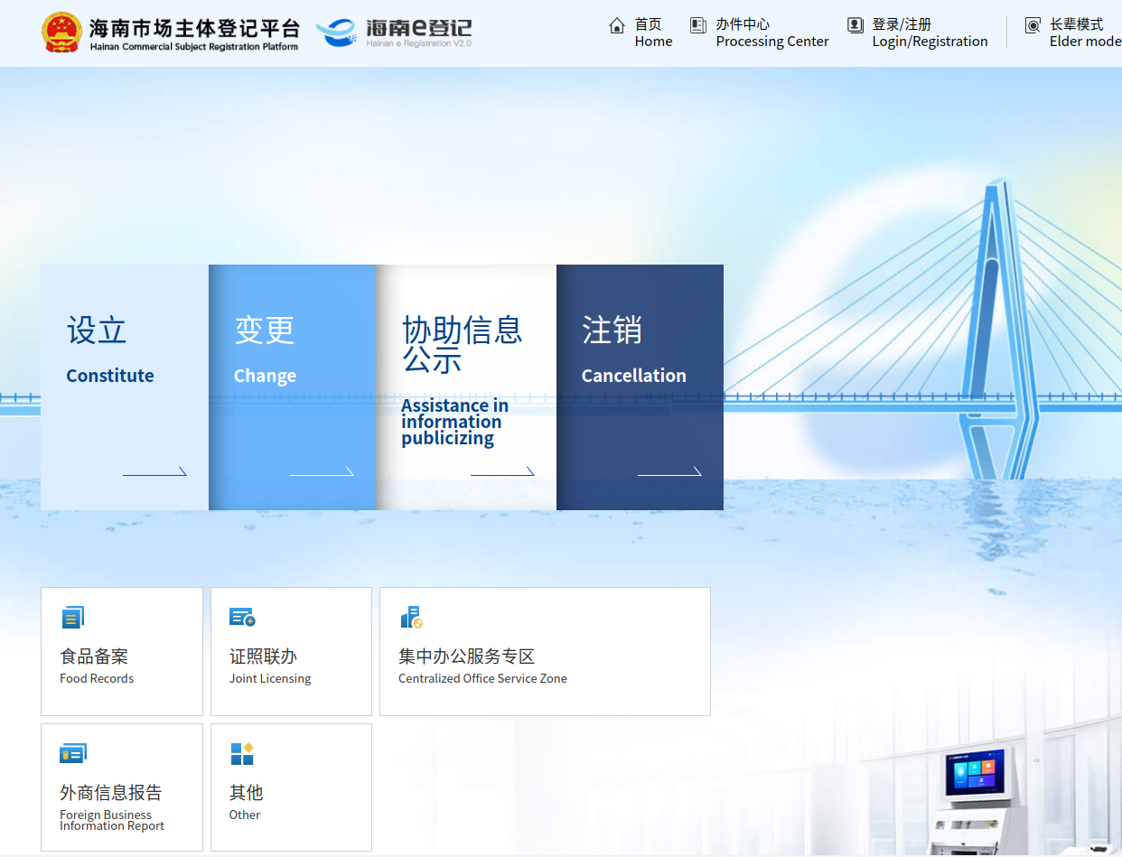Click the arrow on the Change card
This screenshot has height=857, width=1122.
click(x=322, y=471)
